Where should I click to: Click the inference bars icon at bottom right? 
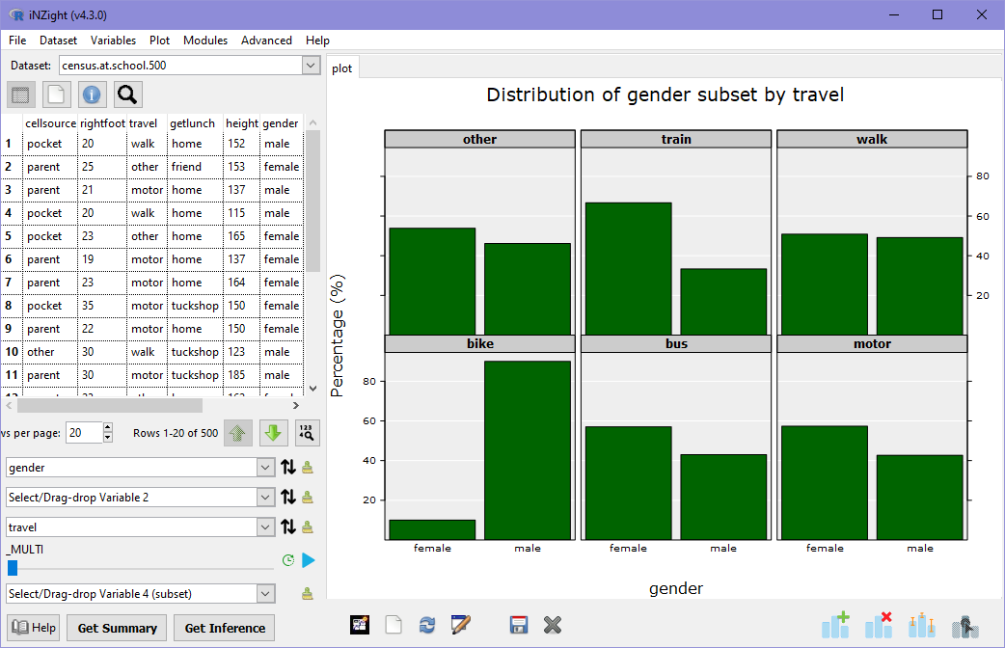click(x=921, y=626)
